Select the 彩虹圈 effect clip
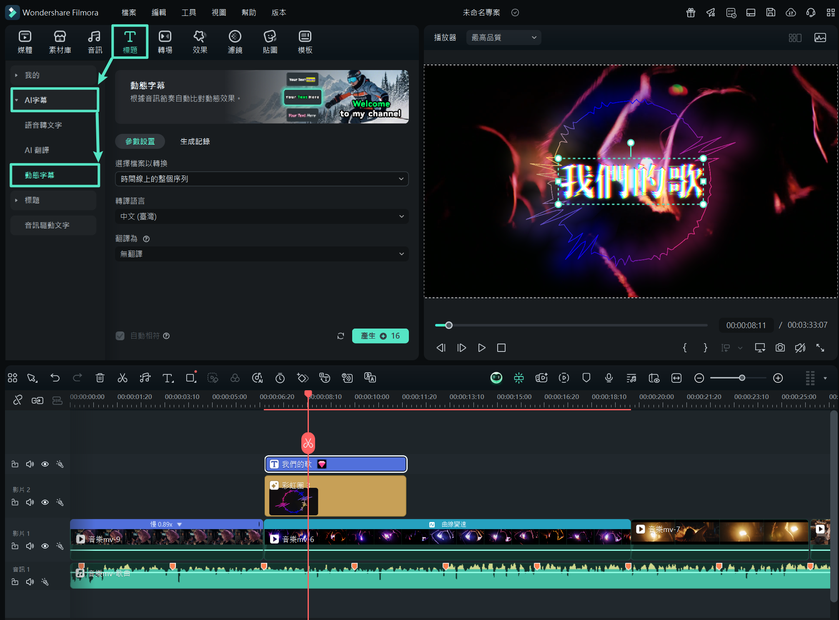Viewport: 839px width, 620px height. 336,496
